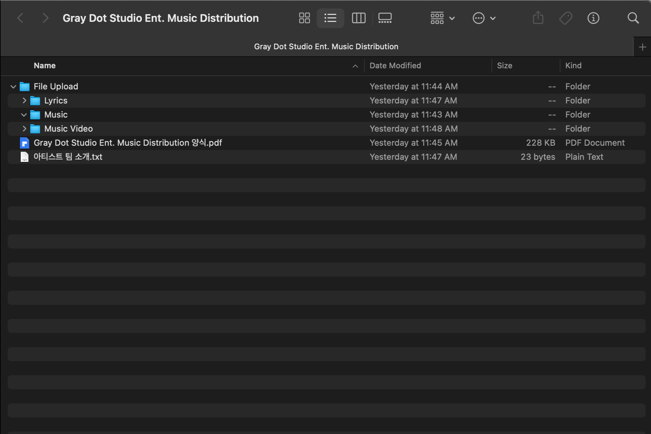Click the txt file icon

[24, 157]
